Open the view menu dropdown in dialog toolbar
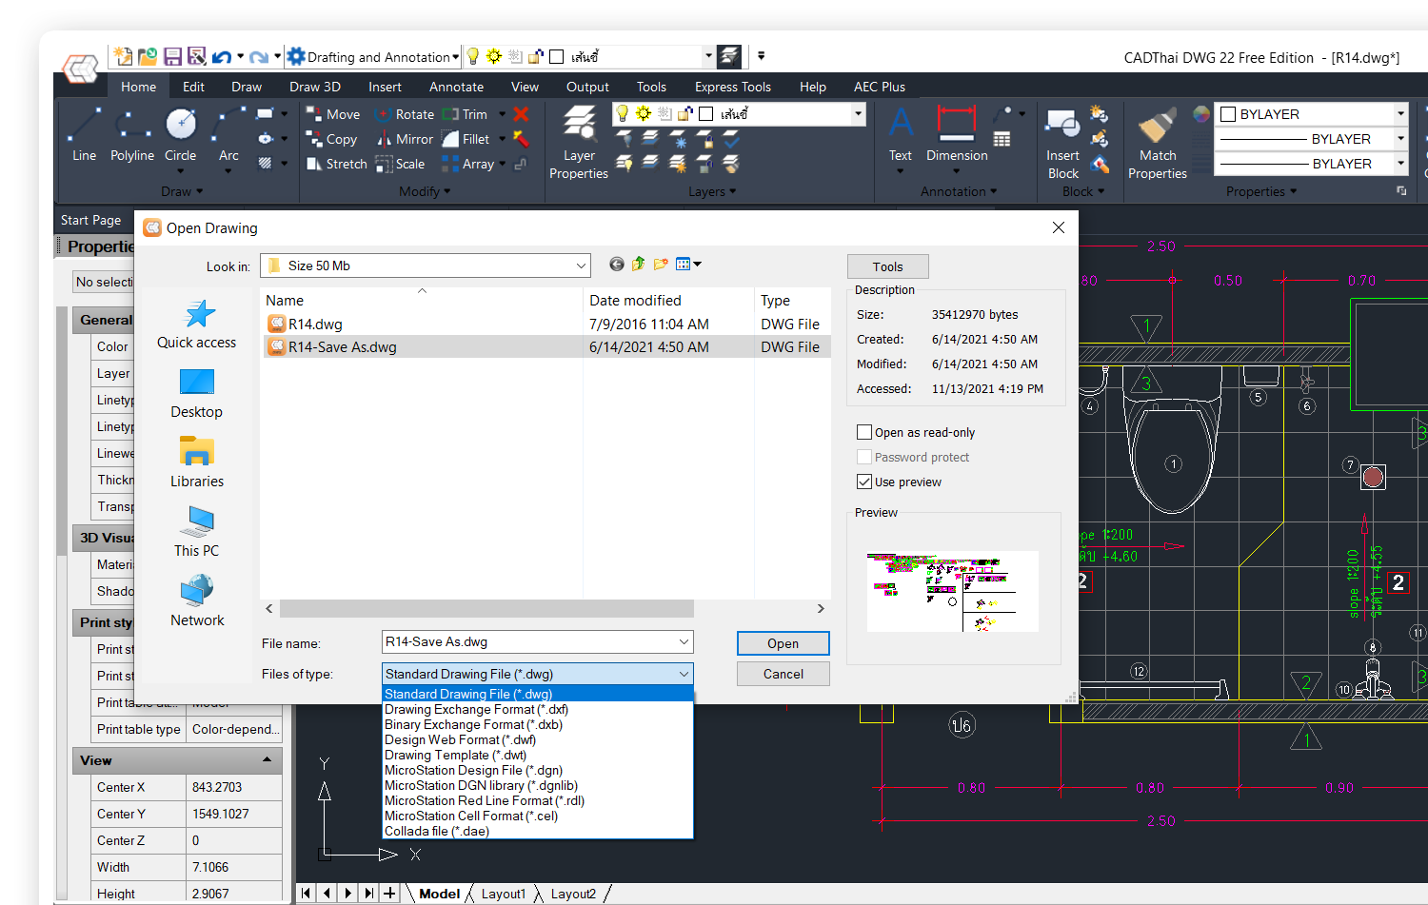The height and width of the screenshot is (905, 1428). [697, 265]
